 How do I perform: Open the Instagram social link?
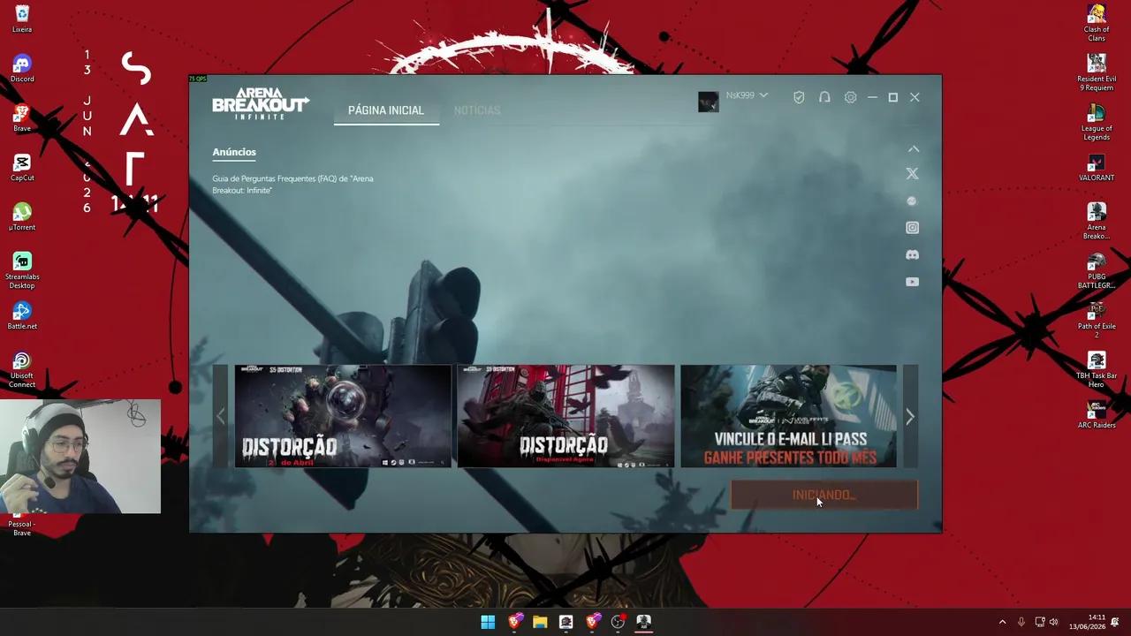(x=912, y=228)
